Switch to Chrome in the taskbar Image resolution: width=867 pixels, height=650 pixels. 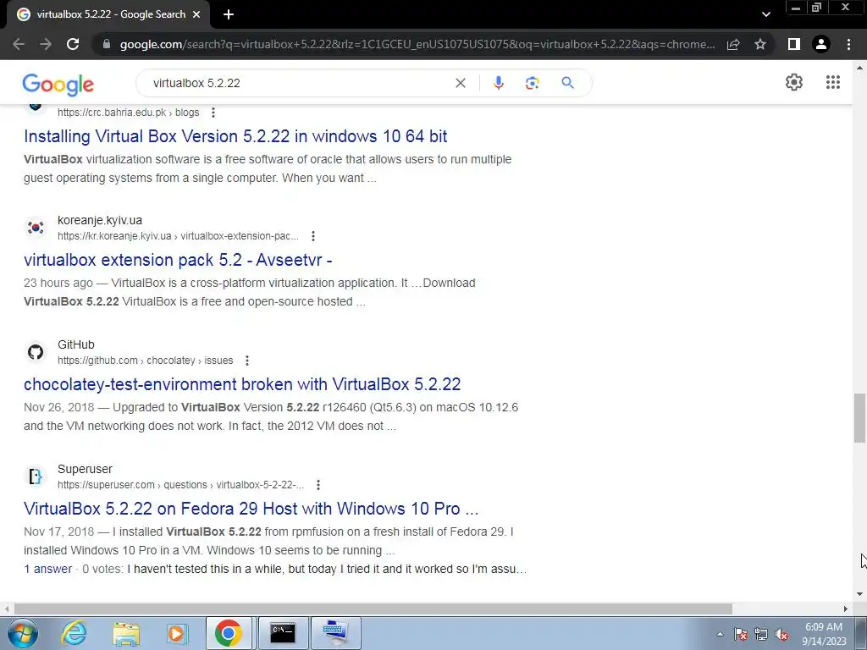229,633
